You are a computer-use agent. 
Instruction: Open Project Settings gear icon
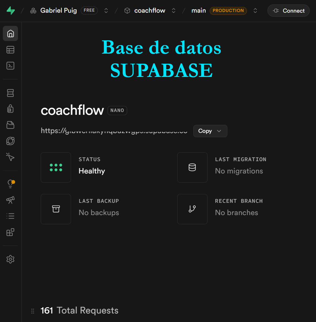[10, 259]
